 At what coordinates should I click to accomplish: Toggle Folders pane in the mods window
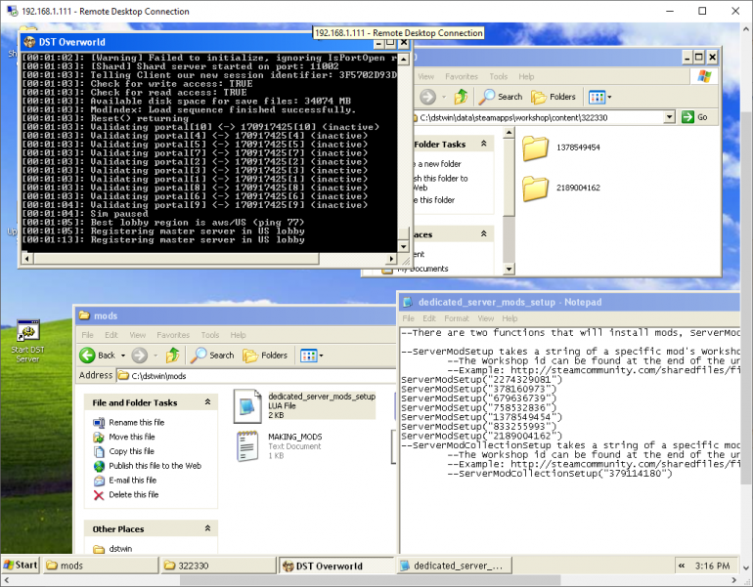[x=265, y=355]
